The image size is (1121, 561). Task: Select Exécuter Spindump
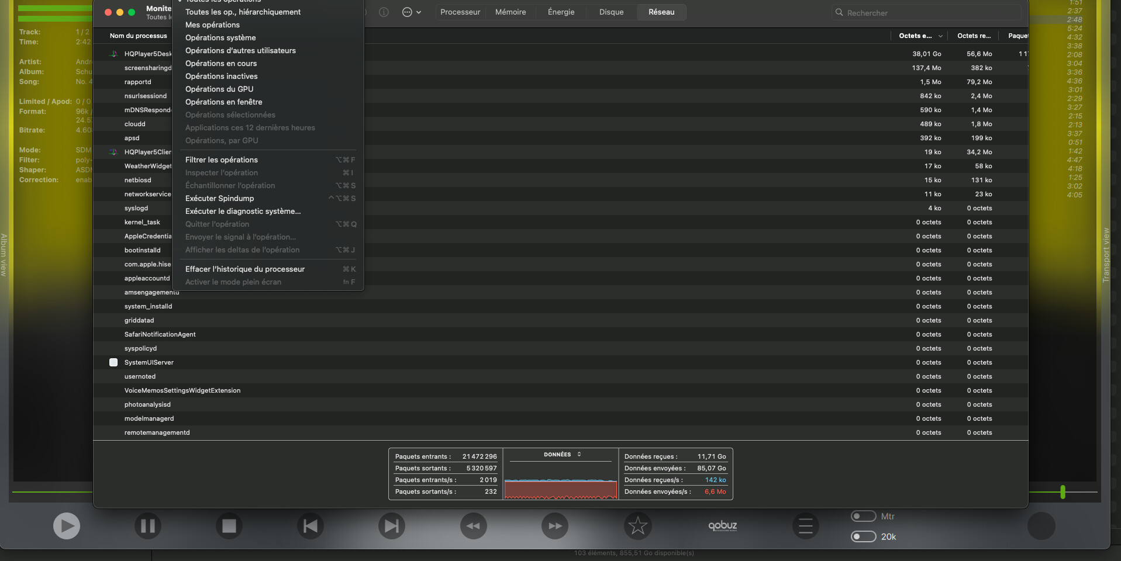coord(268,198)
